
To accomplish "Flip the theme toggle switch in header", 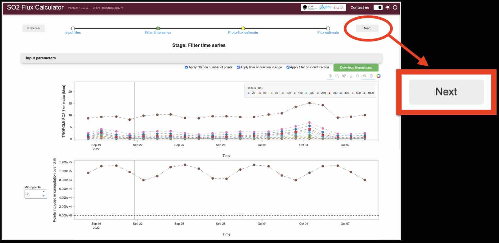I will click(x=378, y=7).
